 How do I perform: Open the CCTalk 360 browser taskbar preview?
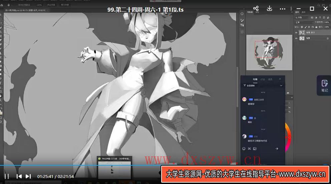(114, 168)
